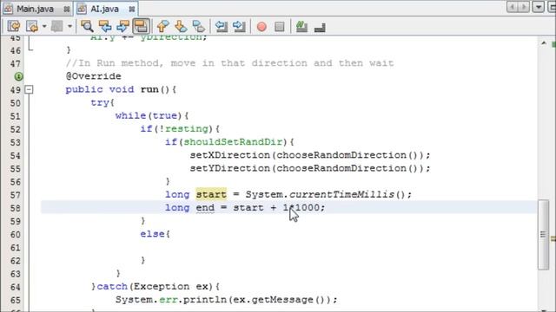Collapse the run() method fold at line 49
The width and height of the screenshot is (556, 312).
click(29, 89)
